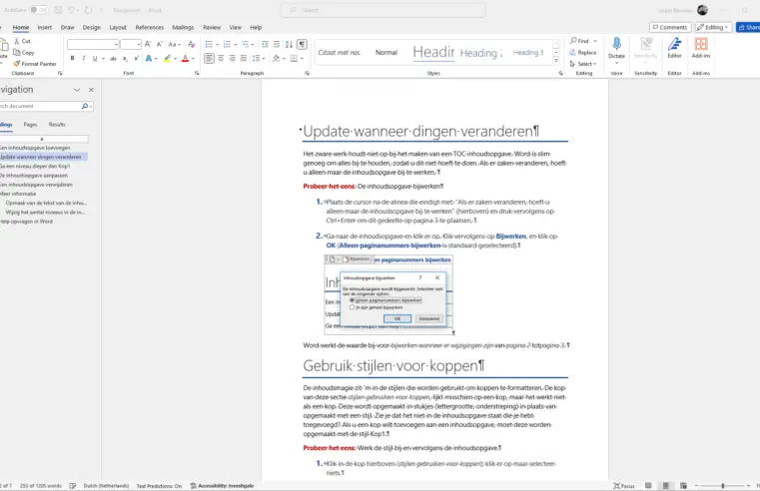Click the title bar Search box
This screenshot has height=491, width=760.
(x=382, y=10)
